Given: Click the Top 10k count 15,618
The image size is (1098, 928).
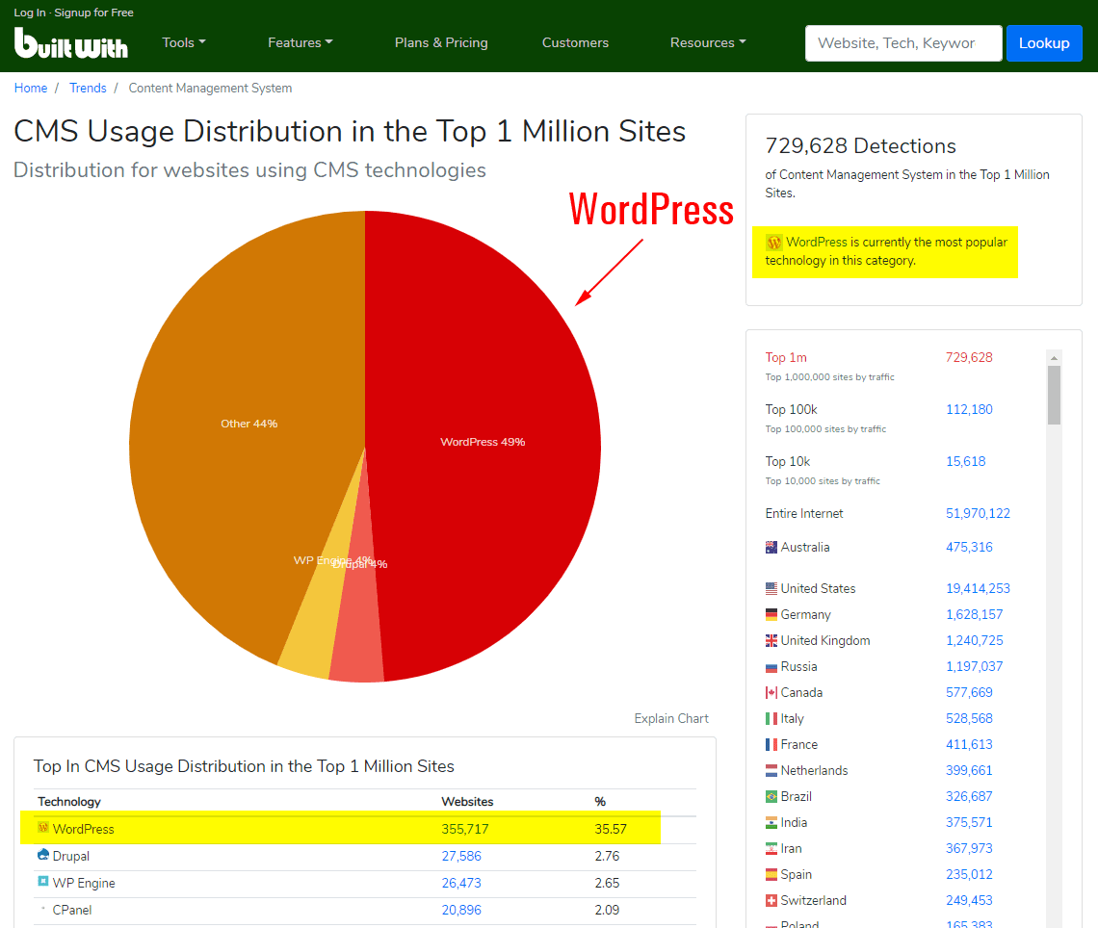Looking at the screenshot, I should click(966, 461).
